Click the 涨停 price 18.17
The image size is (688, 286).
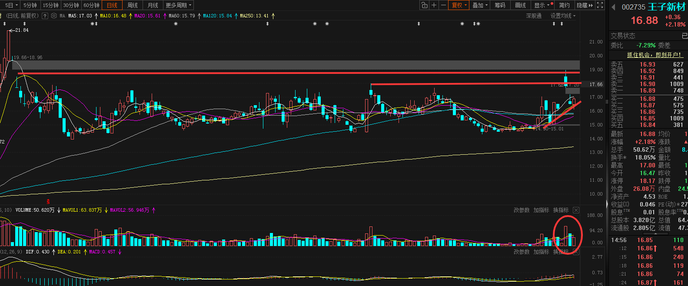coord(647,181)
